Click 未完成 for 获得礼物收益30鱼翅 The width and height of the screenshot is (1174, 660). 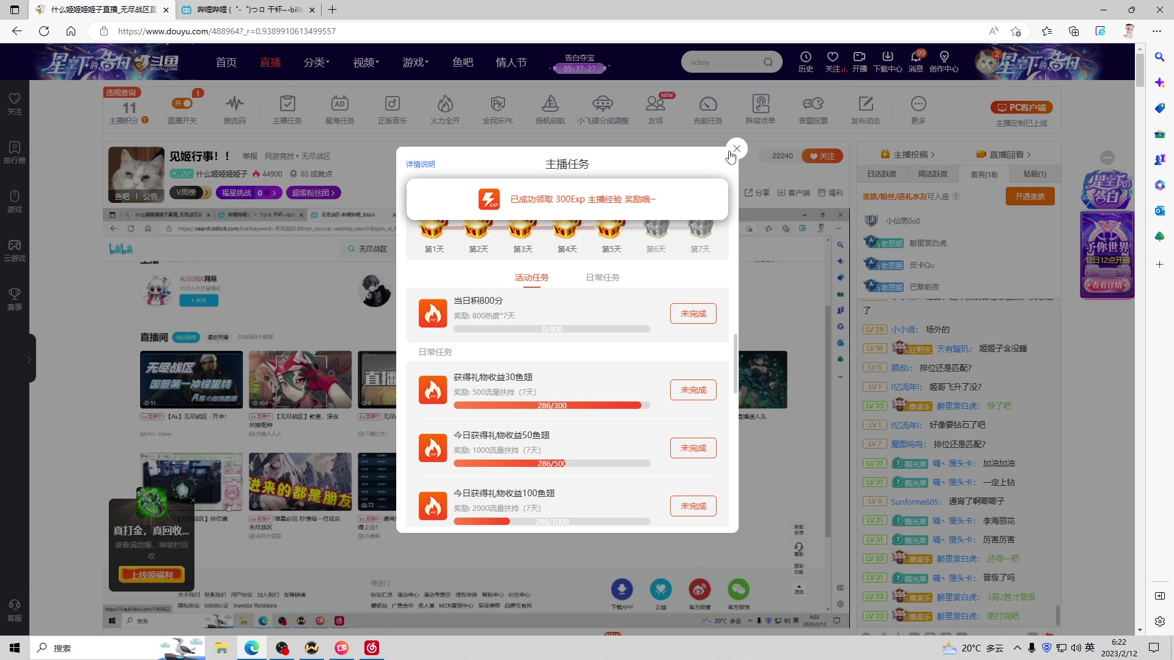[x=693, y=390]
